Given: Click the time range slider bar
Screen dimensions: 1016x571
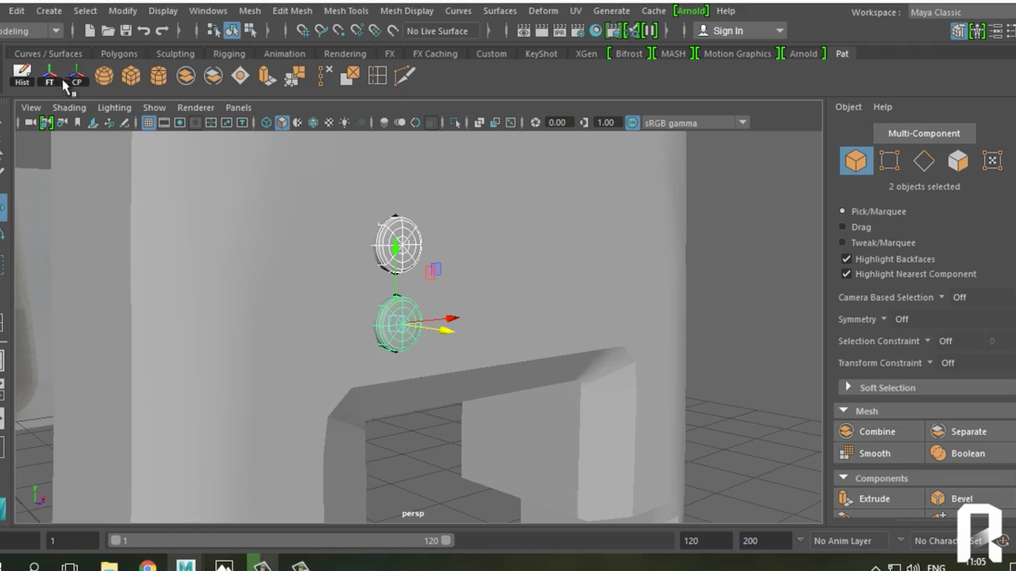Looking at the screenshot, I should coord(279,540).
